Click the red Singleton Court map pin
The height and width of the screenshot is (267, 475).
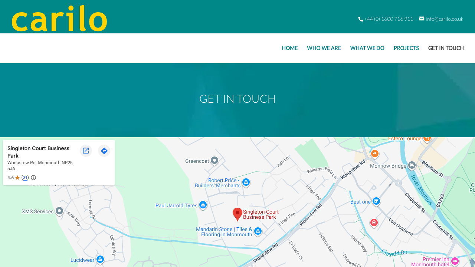click(x=237, y=214)
